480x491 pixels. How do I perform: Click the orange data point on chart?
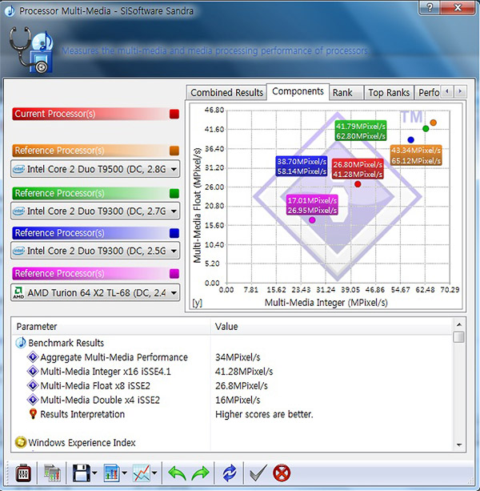point(433,123)
